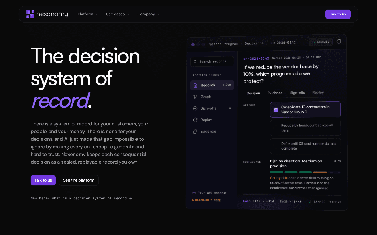Check Reduce by headcount across all tiers
Viewport: 377px width, 235px height.
point(276,128)
